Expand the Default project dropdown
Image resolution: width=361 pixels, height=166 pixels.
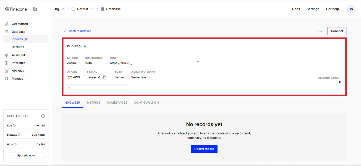[x=82, y=9]
